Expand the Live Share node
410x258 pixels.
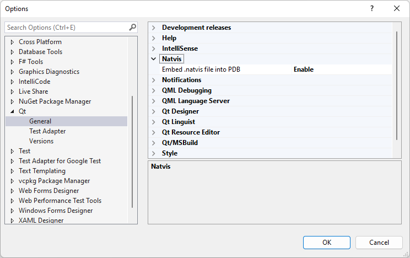point(12,92)
